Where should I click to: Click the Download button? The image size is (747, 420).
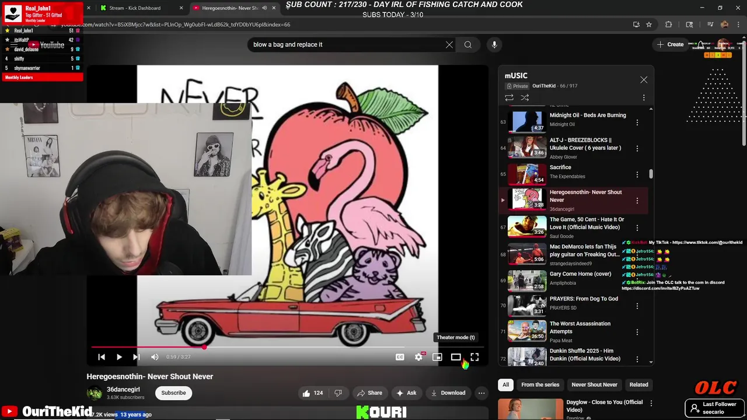[448, 393]
